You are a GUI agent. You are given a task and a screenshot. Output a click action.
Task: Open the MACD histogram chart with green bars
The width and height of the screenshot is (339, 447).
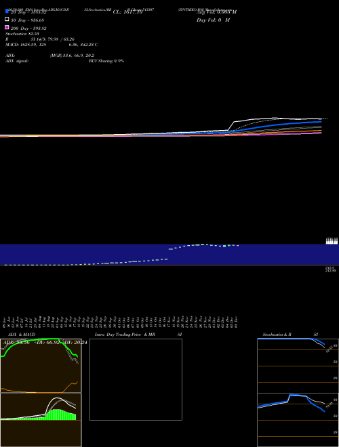[41, 420]
